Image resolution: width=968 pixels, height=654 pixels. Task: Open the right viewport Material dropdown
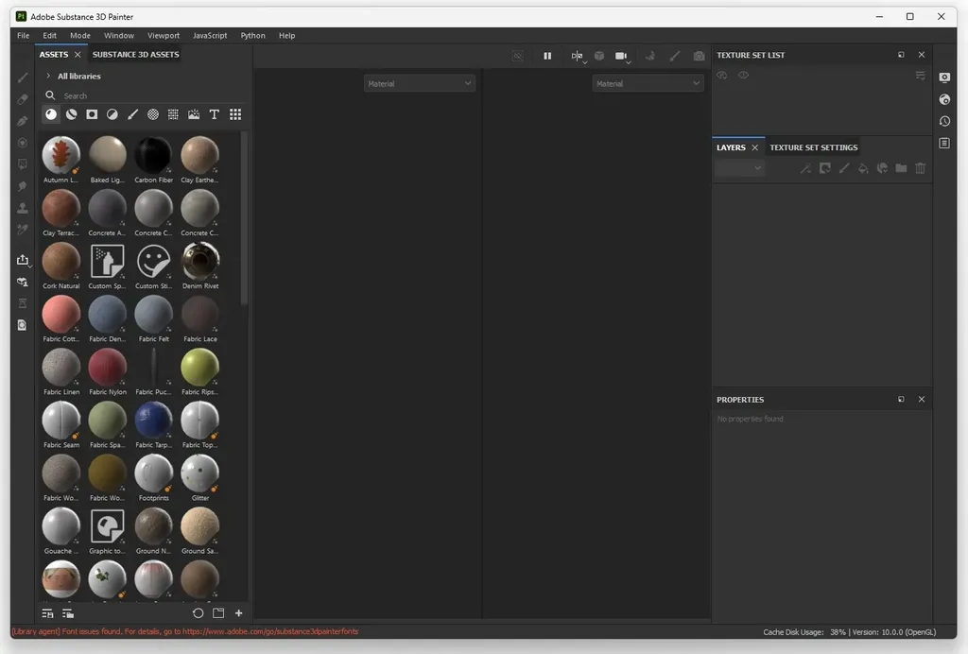(x=648, y=83)
